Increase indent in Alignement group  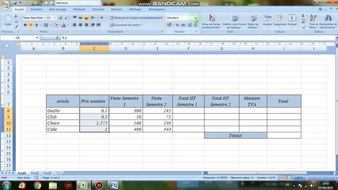[x=99, y=25]
